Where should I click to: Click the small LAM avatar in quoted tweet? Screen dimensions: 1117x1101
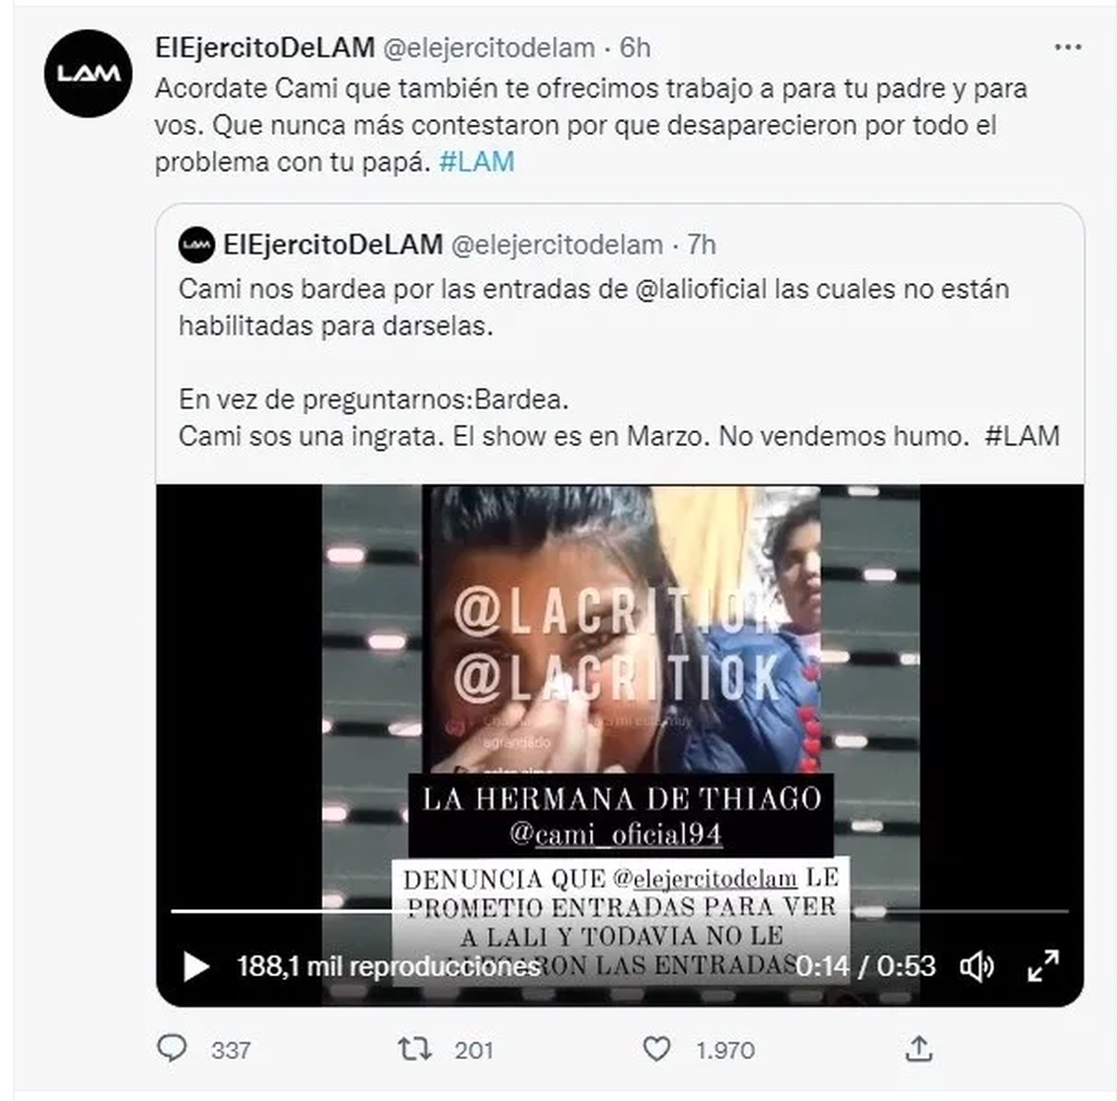196,245
